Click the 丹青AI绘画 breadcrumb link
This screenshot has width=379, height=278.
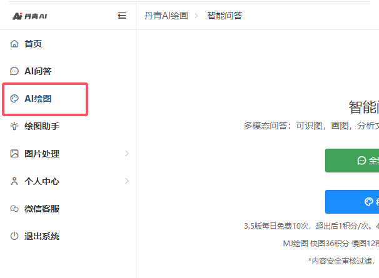tap(166, 16)
